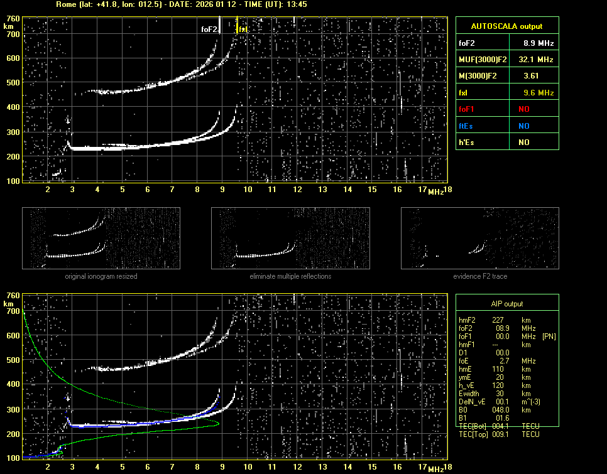This screenshot has height=474, width=607.
Task: Click the red foF1 label in AUTOSCALA table
Action: (468, 109)
